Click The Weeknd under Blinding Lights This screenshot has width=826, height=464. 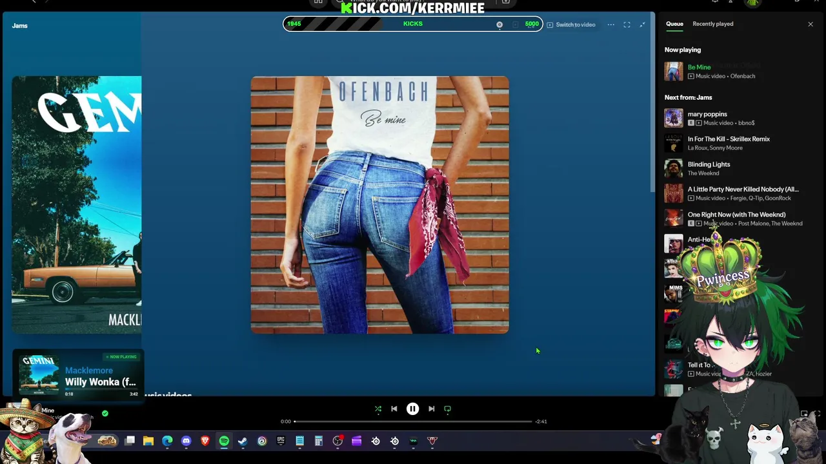[x=703, y=173]
